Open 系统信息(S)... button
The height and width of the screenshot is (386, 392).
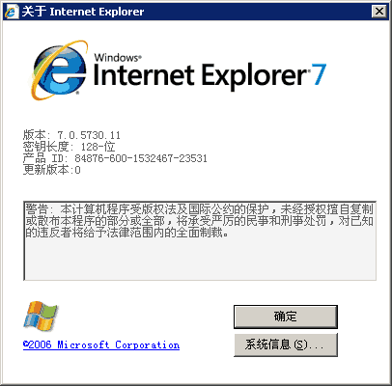pos(286,345)
